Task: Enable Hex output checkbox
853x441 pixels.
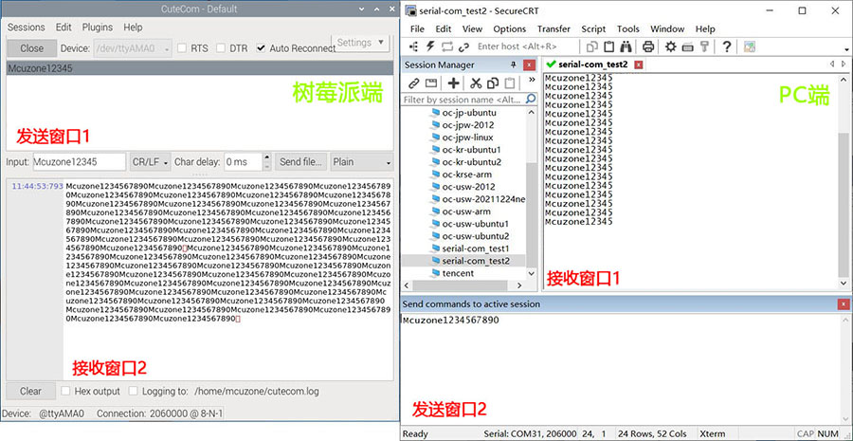Action: click(65, 391)
